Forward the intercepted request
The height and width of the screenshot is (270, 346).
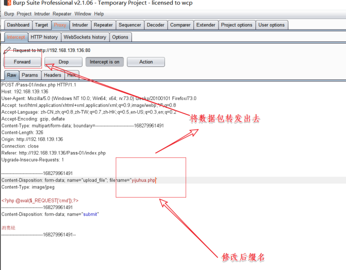(22, 62)
